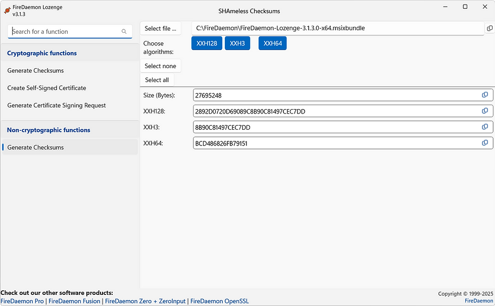Toggle off the XXH128 algorithm
This screenshot has width=495, height=306.
click(206, 43)
